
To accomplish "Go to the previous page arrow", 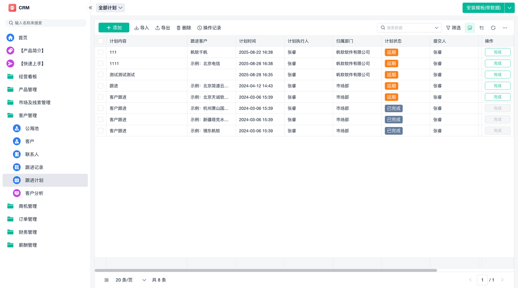I will 471,280.
